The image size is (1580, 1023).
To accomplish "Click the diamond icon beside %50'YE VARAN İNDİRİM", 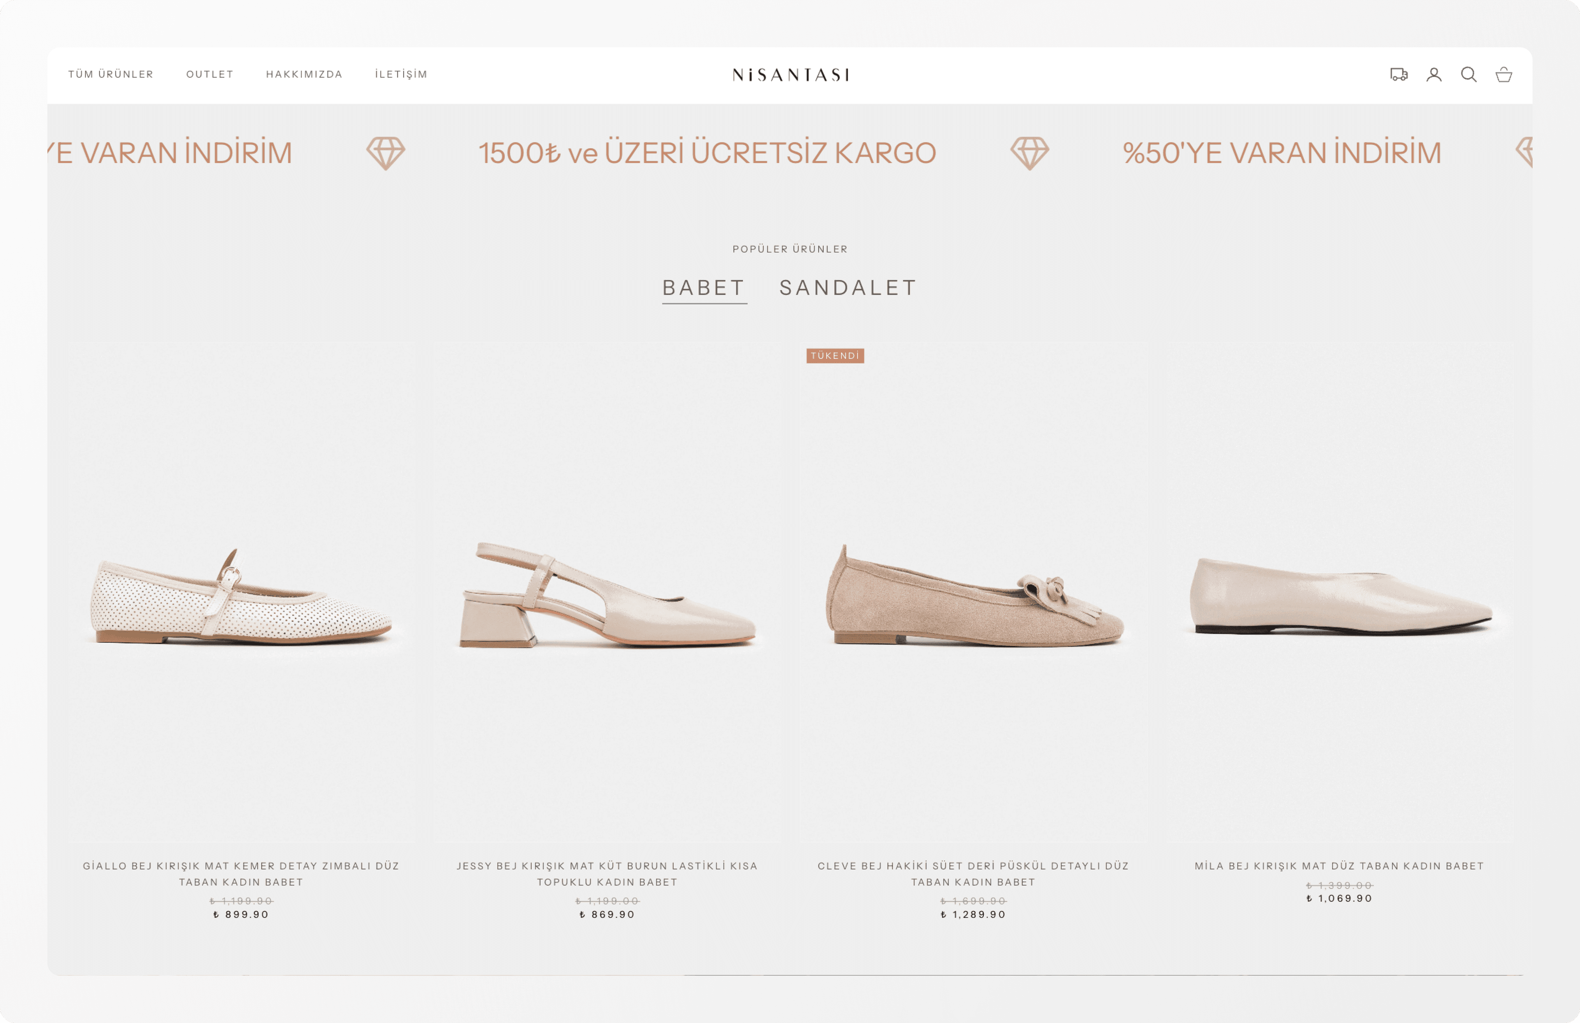I will pyautogui.click(x=1030, y=152).
